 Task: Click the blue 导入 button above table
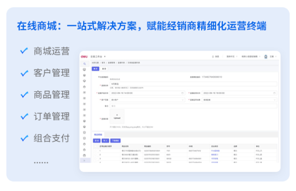click(x=105, y=141)
